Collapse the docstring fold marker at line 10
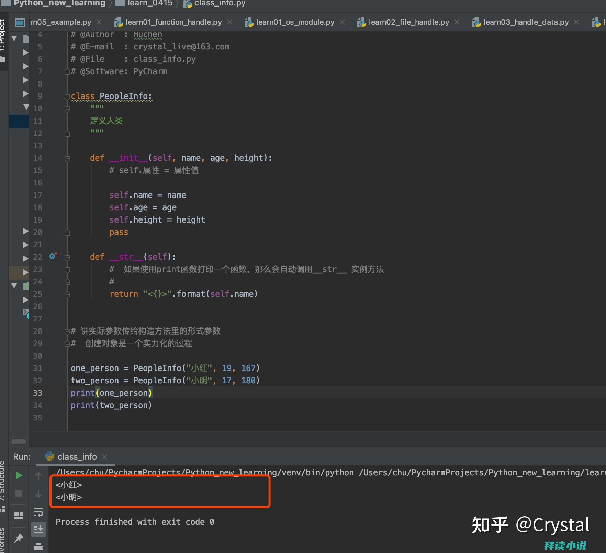The height and width of the screenshot is (553, 606). coord(67,109)
